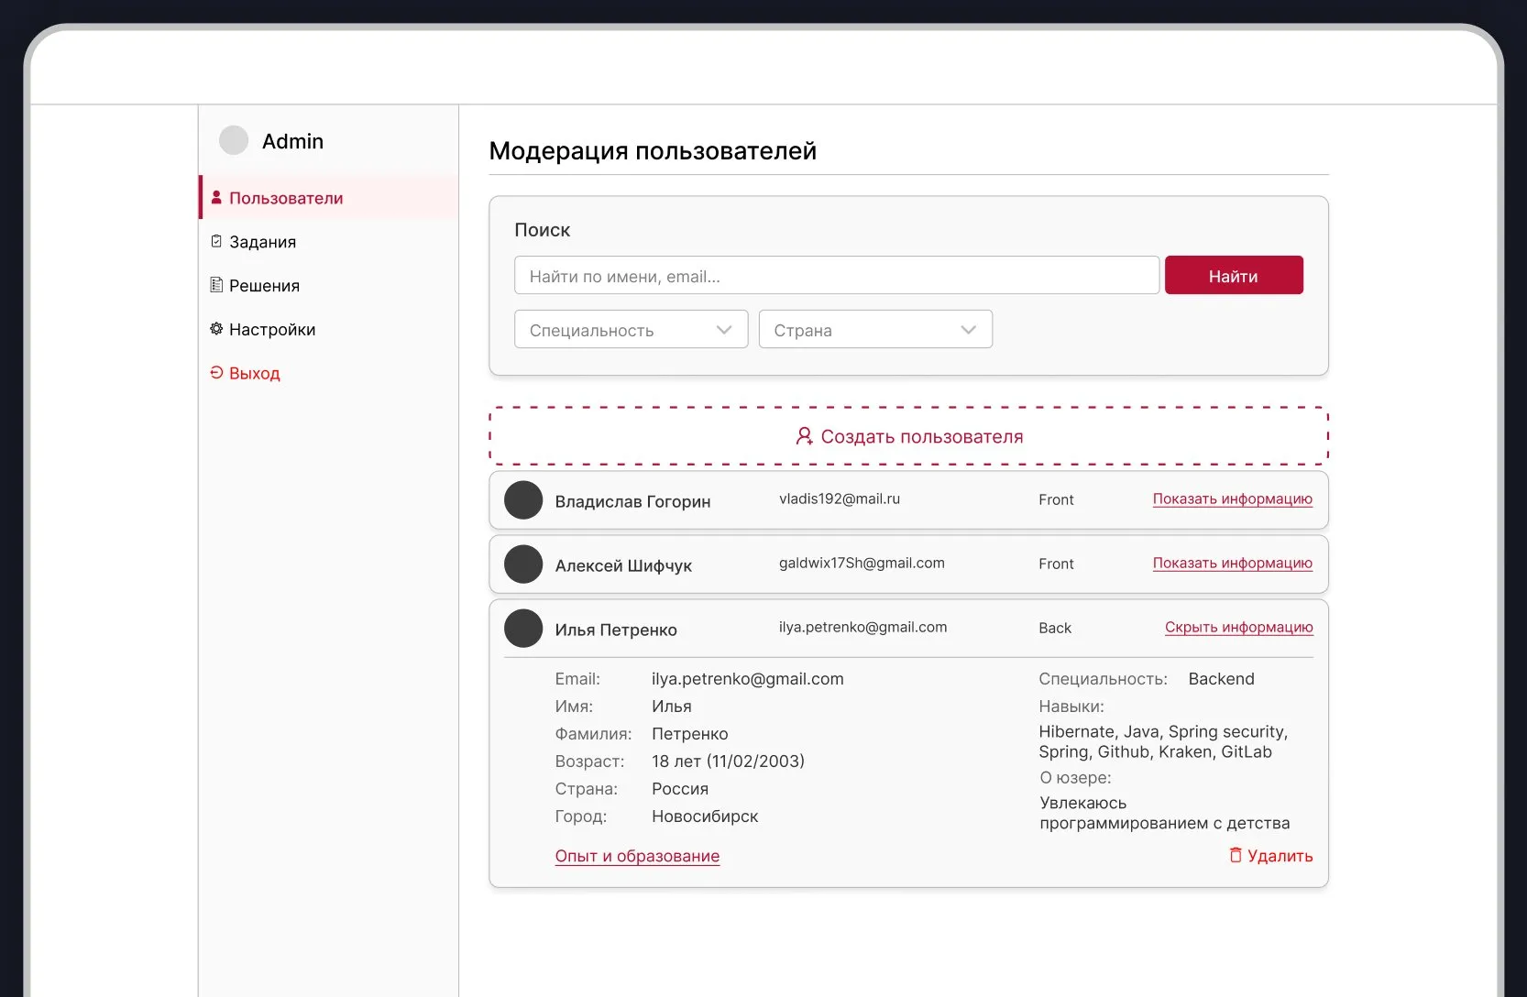
Task: Open the Пользователи sidebar section
Action: 329,198
